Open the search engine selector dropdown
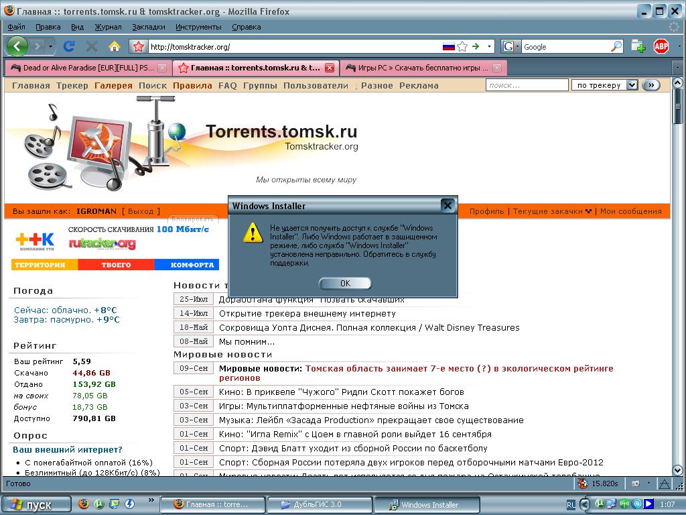This screenshot has width=686, height=515. [x=510, y=46]
